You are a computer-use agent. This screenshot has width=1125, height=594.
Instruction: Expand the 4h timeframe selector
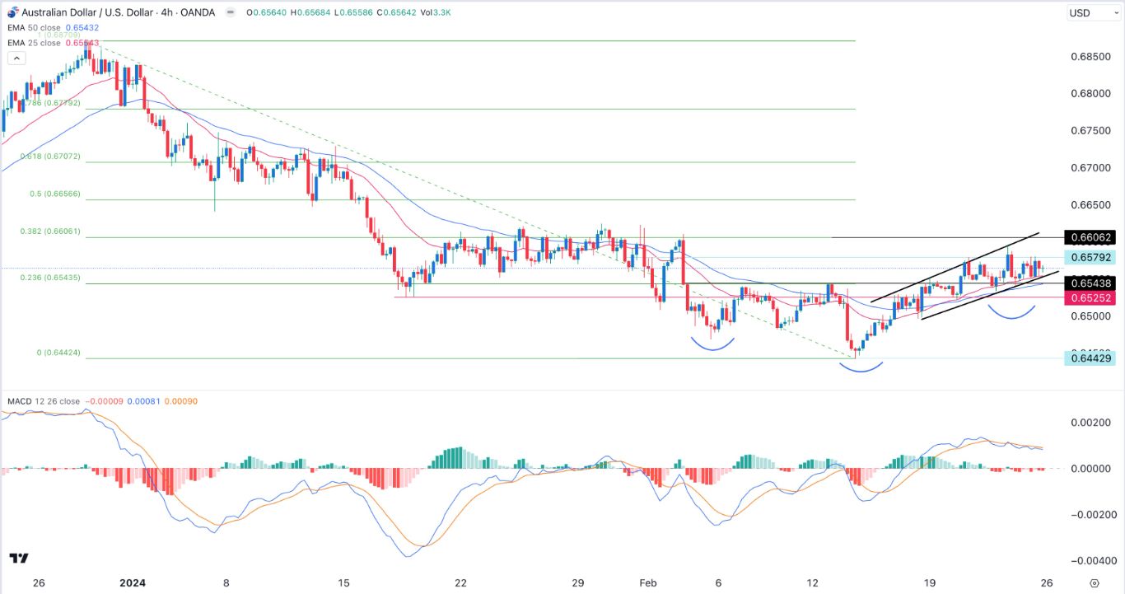[167, 12]
